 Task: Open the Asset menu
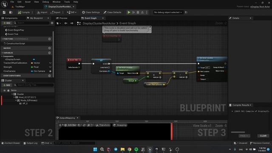[x=28, y=2]
